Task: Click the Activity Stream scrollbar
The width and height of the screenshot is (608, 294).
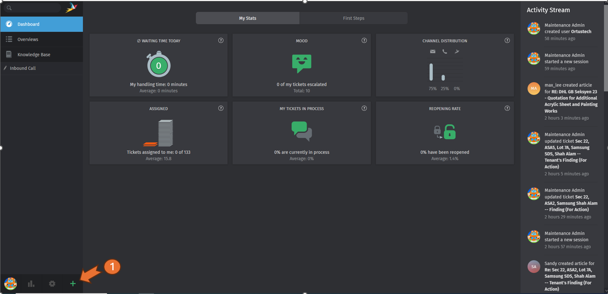Action: (605, 47)
